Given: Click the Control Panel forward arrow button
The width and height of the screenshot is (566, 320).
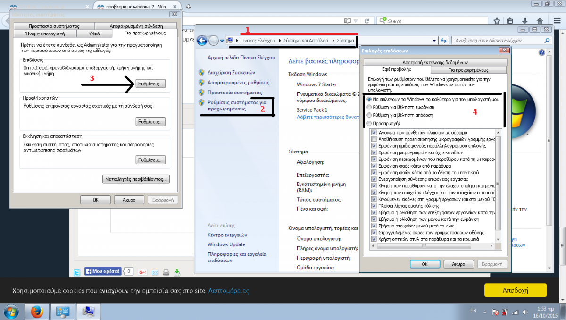Looking at the screenshot, I should click(214, 41).
